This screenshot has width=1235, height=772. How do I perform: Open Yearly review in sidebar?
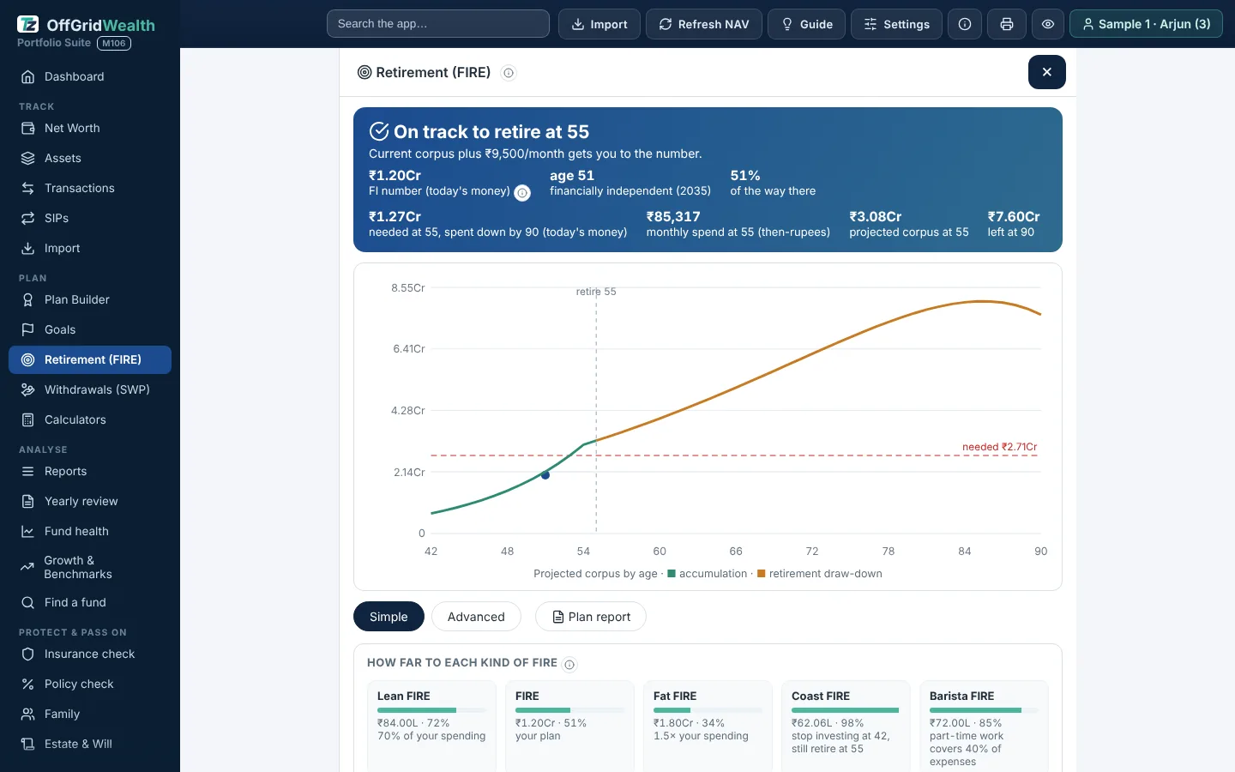[90, 501]
